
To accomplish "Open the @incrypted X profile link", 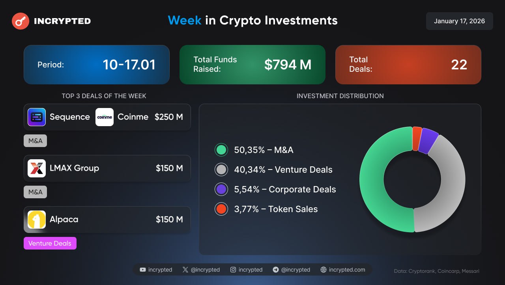I will [201, 270].
